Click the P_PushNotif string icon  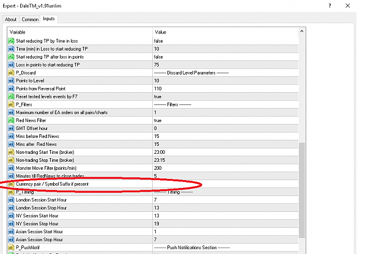tap(11, 248)
